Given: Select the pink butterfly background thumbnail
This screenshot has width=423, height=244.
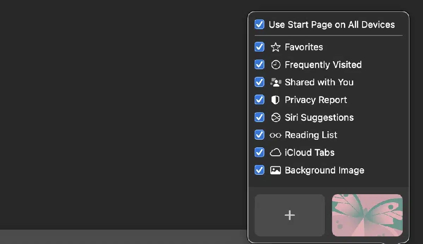Looking at the screenshot, I should click(367, 215).
